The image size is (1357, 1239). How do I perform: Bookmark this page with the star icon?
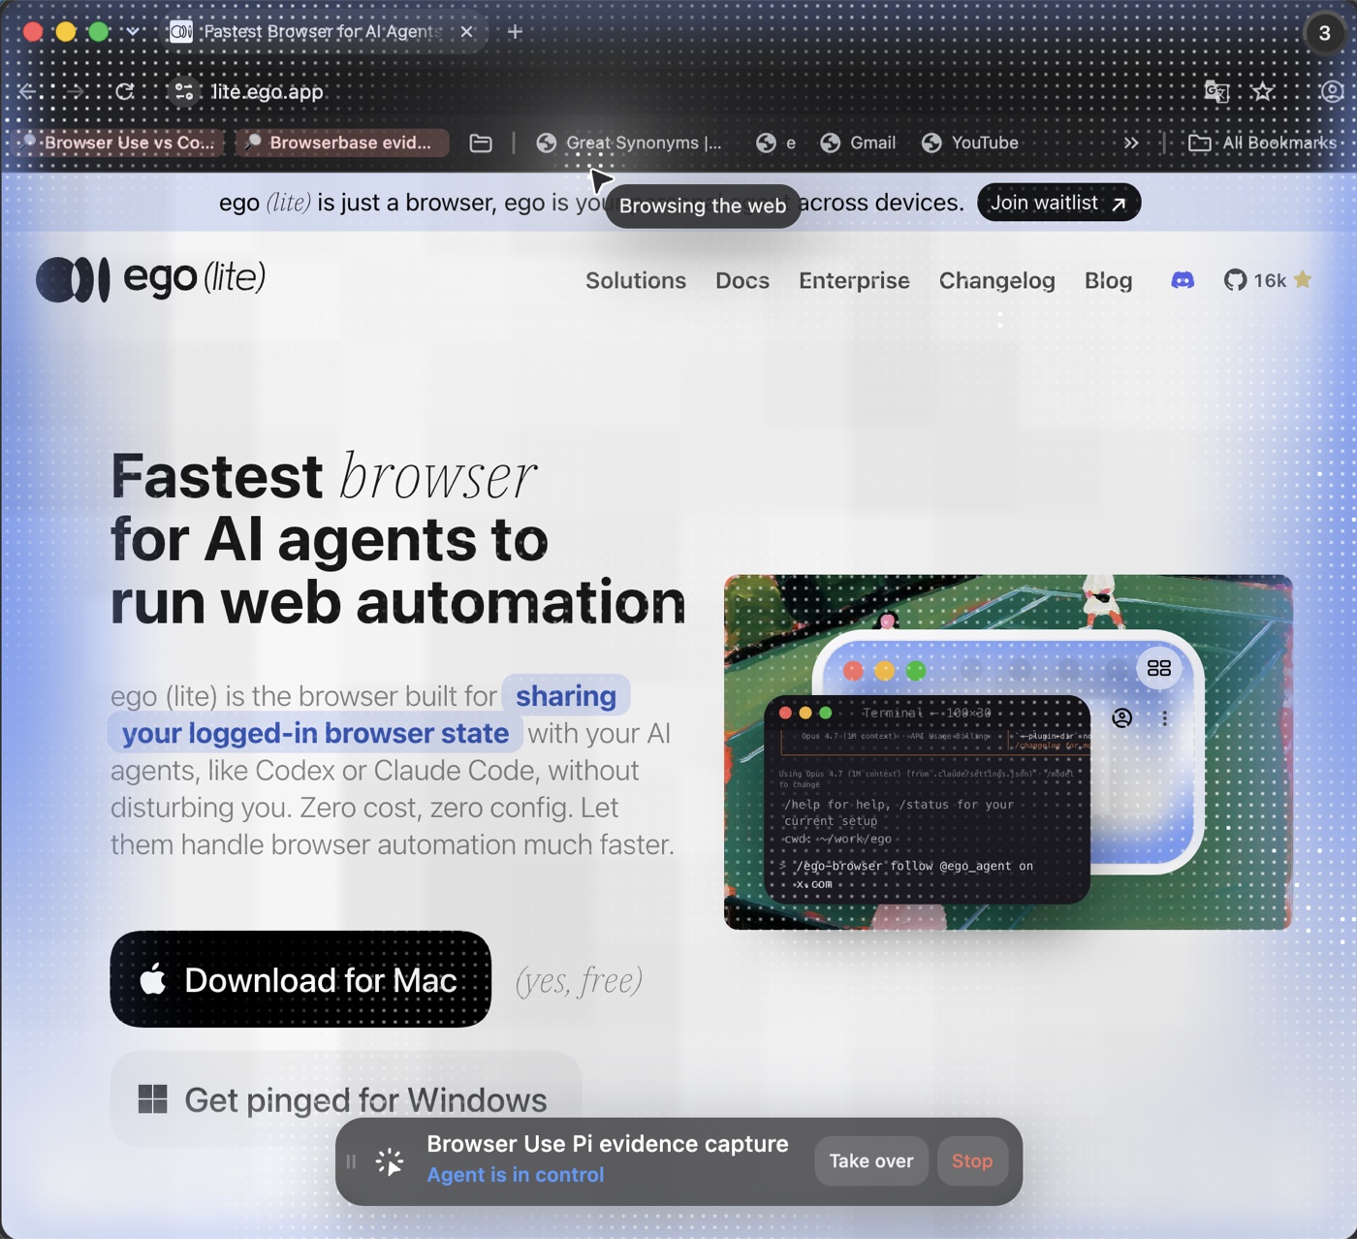click(1262, 91)
